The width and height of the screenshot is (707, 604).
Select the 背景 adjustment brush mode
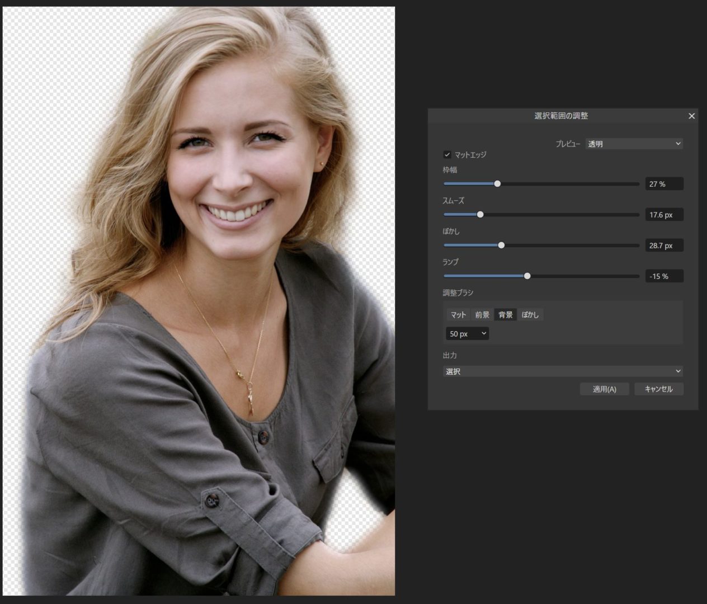506,315
